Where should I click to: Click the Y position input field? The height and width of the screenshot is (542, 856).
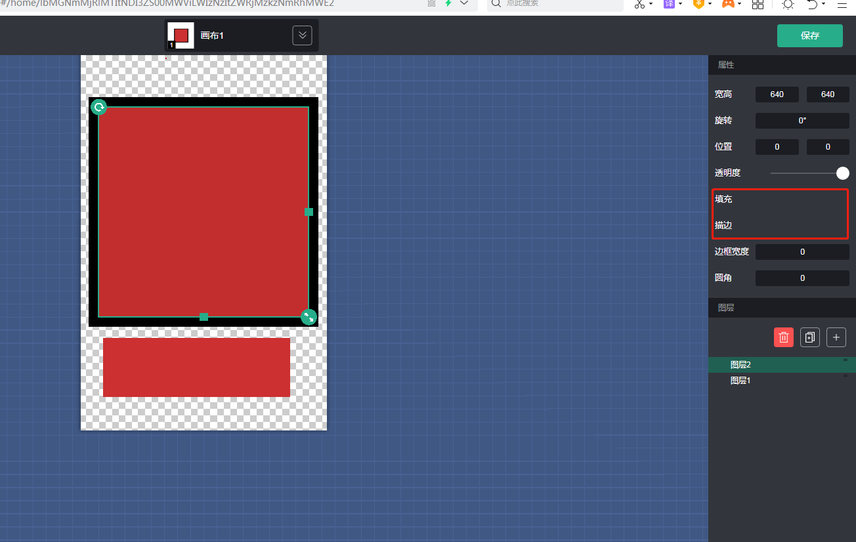click(x=828, y=147)
